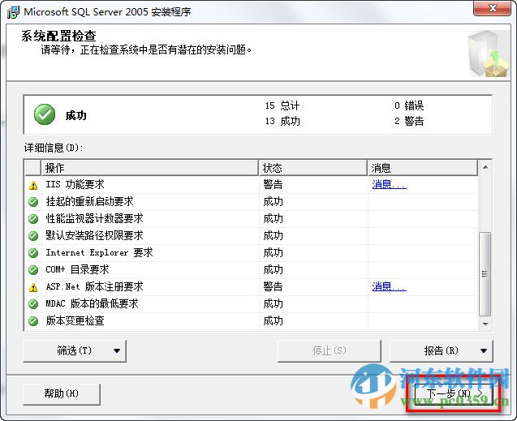Screen dimensions: 517x421
Task: Sort by the 操作 column header
Action: tap(149, 168)
